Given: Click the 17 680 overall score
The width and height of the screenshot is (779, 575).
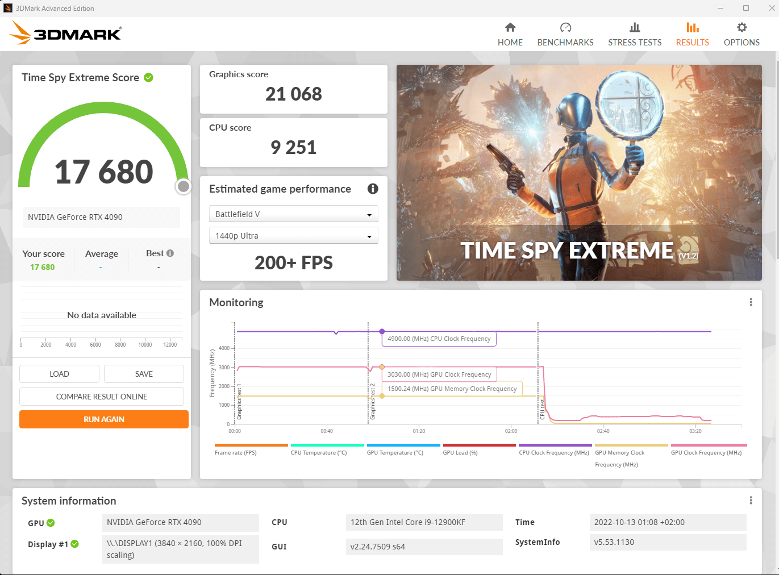Looking at the screenshot, I should pos(104,172).
